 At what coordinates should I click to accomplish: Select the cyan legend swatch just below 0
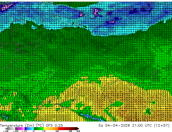pos(33,128)
